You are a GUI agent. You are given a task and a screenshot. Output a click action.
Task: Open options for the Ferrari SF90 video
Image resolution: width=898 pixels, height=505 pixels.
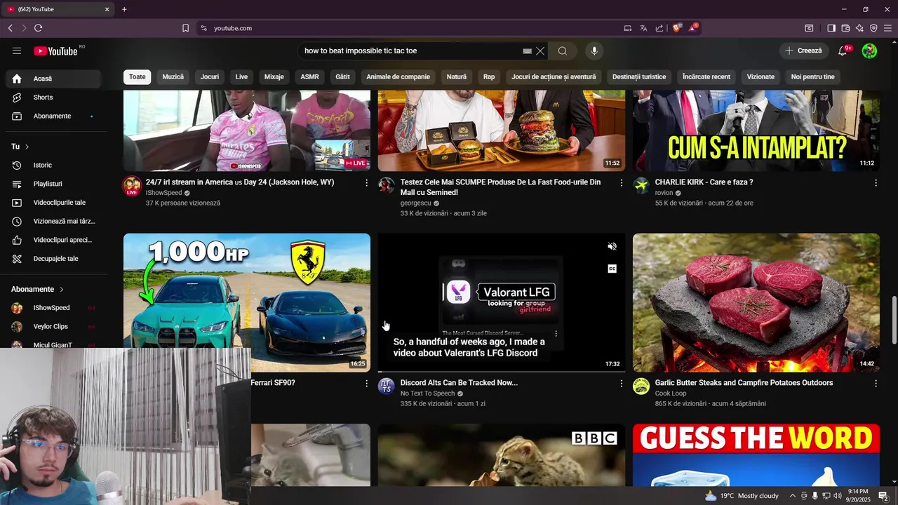[x=366, y=384]
